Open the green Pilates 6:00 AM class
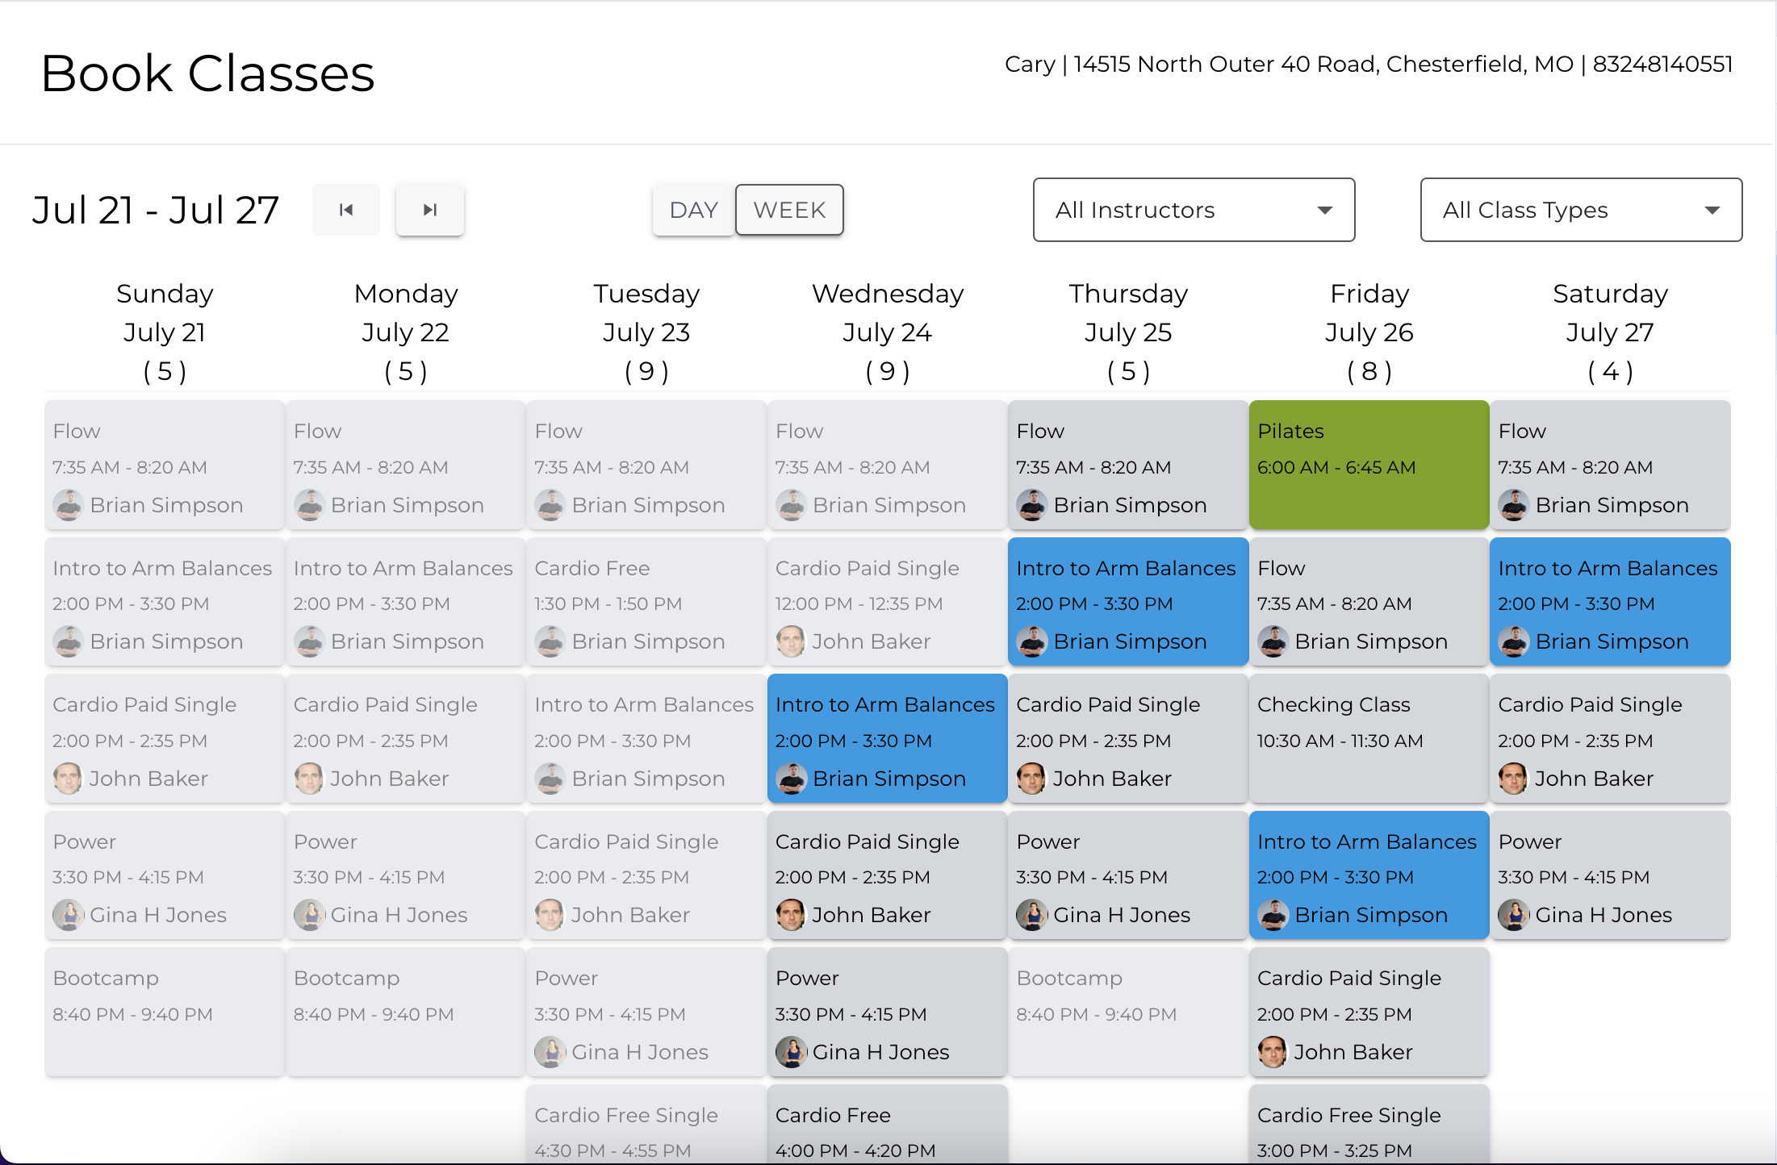This screenshot has width=1777, height=1165. [1369, 465]
